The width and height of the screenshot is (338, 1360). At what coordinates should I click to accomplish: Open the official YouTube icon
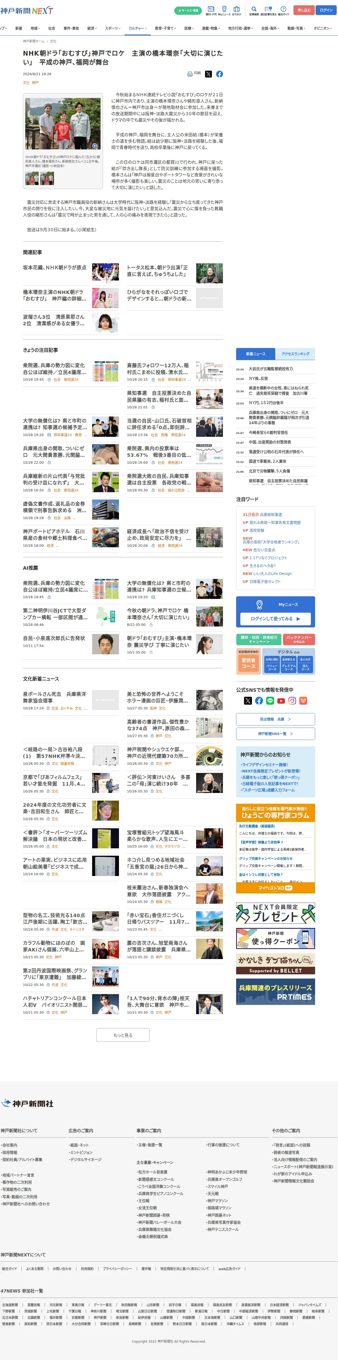point(281,701)
